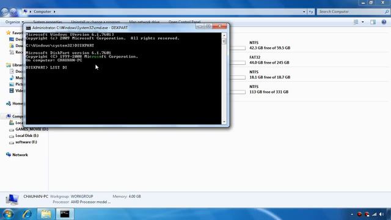This screenshot has height=220, width=391.
Task: Click the Search Computer input field
Action: click(350, 12)
